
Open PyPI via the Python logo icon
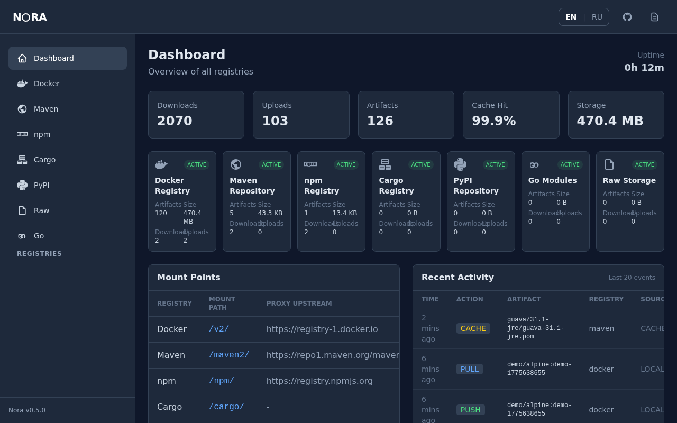(22, 185)
